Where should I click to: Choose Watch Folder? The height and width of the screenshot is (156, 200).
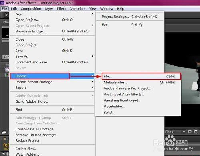click(52, 154)
